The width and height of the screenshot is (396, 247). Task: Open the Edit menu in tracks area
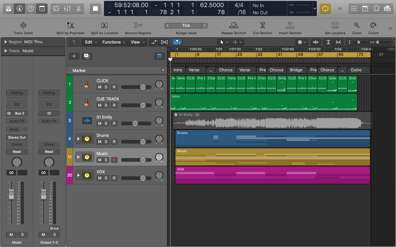click(x=91, y=42)
